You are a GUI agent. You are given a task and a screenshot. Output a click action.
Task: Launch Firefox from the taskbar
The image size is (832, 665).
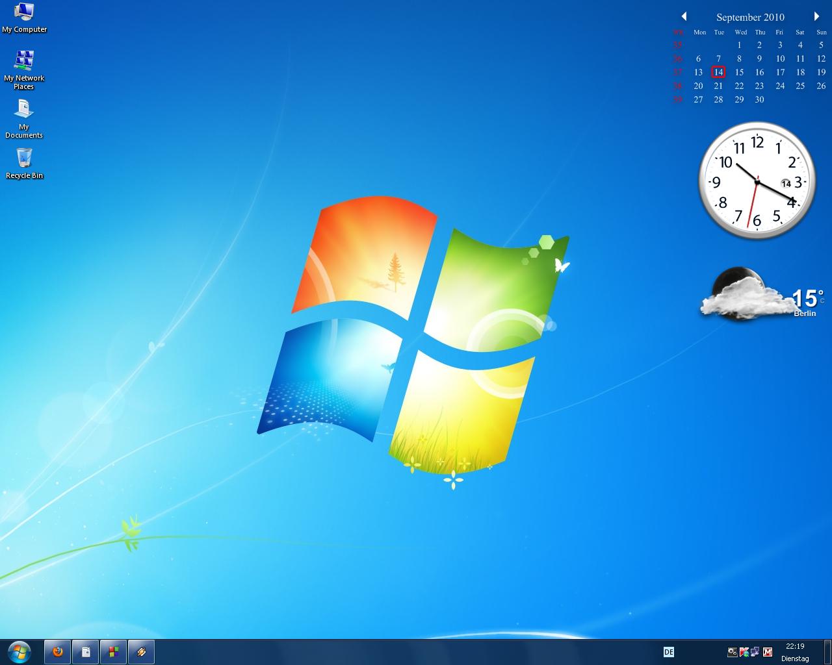pyautogui.click(x=58, y=651)
